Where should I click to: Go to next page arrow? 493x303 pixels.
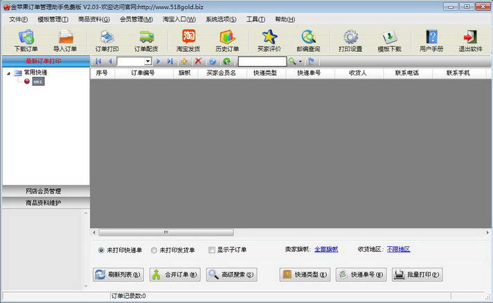[x=158, y=62]
